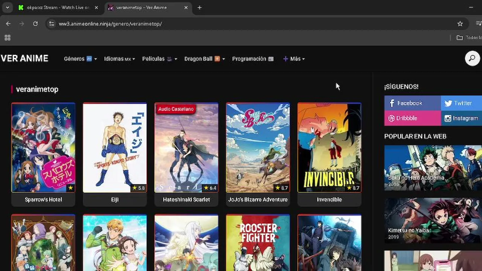Click the browser forward arrow
The image size is (482, 271).
coord(21,24)
